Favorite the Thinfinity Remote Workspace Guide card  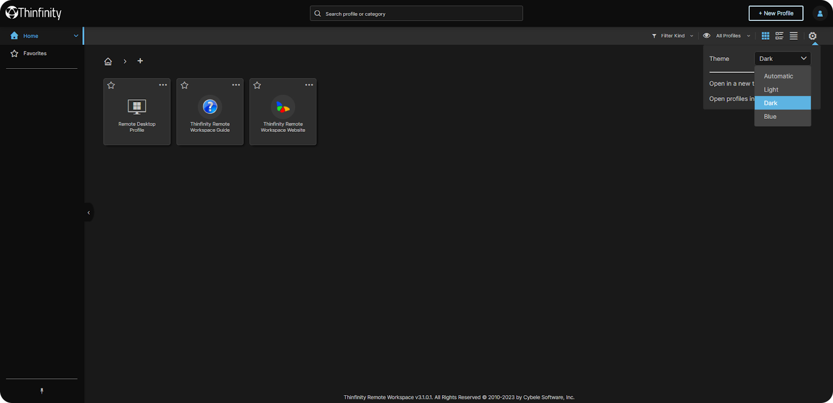tap(184, 85)
